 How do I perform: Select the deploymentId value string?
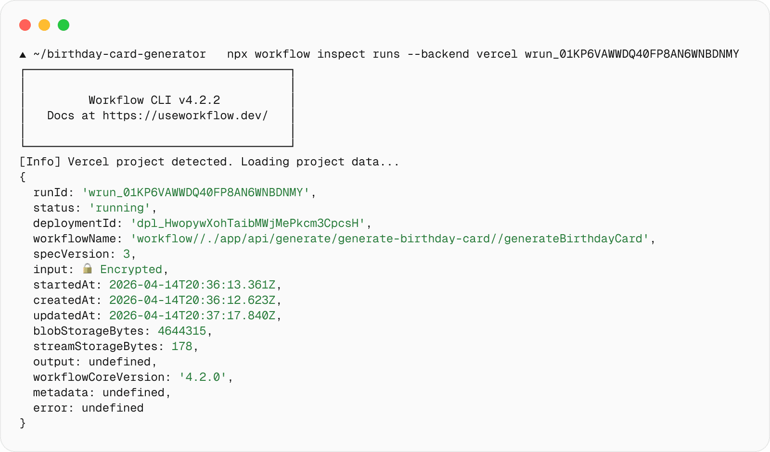(247, 223)
